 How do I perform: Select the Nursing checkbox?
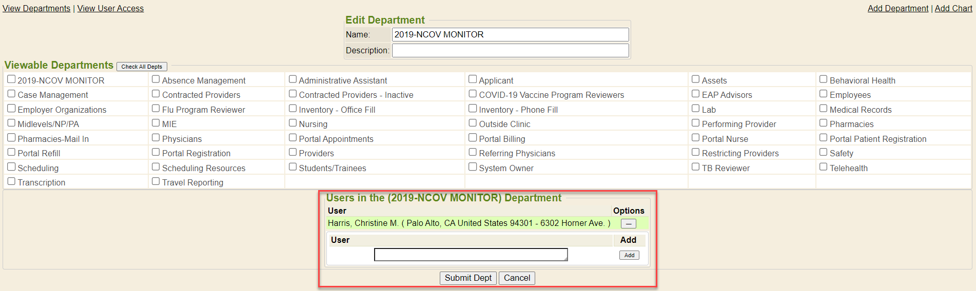pyautogui.click(x=293, y=123)
